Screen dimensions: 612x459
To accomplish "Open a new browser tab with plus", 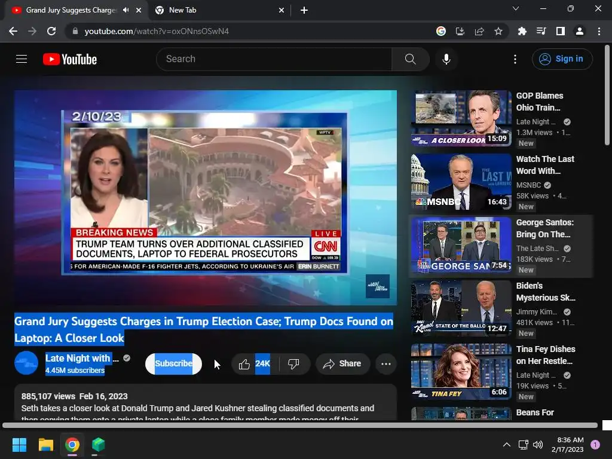I will coord(304,10).
